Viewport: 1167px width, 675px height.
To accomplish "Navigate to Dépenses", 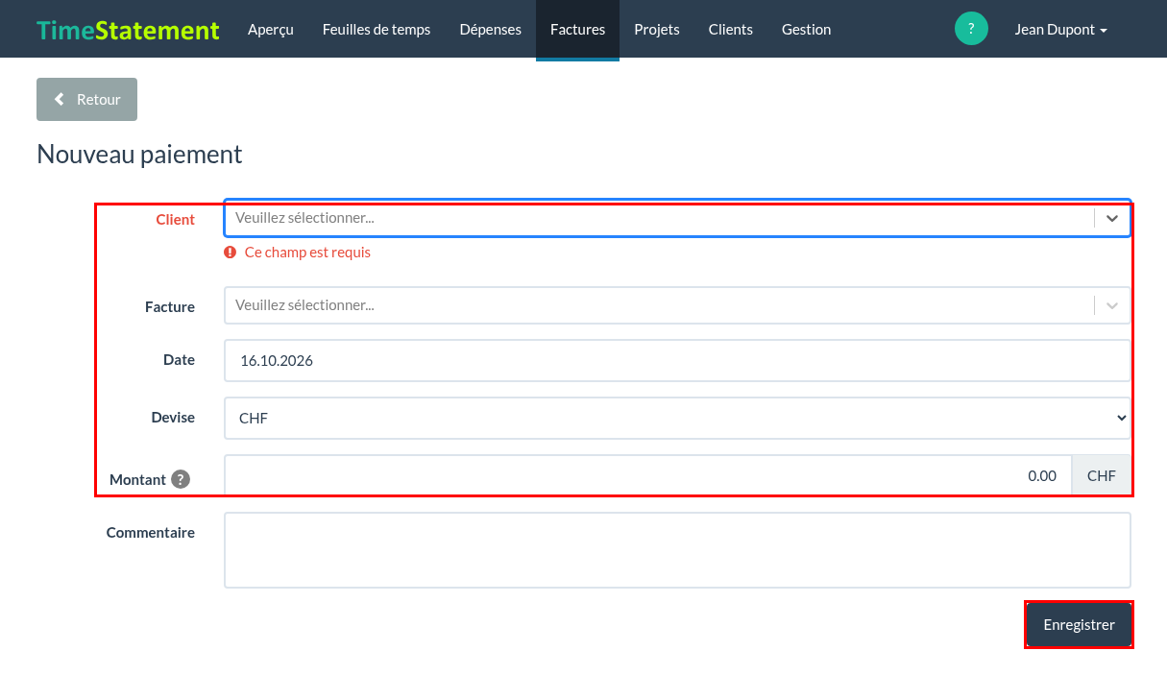I will [x=491, y=29].
